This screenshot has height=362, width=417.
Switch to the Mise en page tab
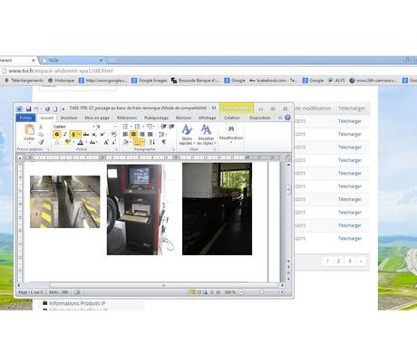[97, 118]
